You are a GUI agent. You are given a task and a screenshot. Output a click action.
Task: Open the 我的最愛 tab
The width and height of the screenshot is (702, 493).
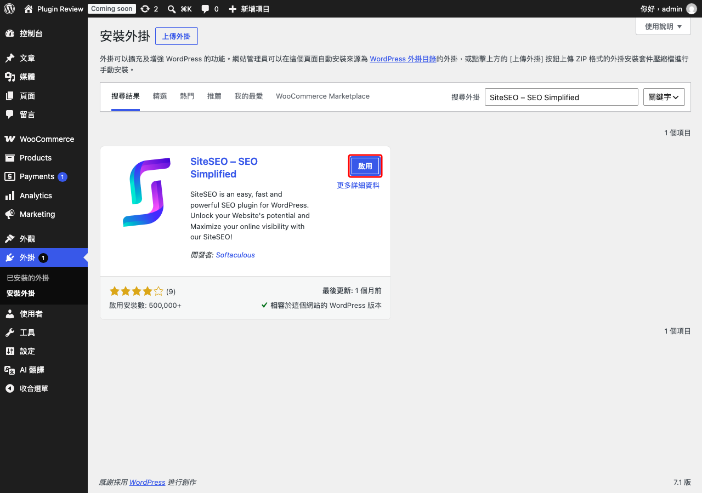click(x=249, y=96)
